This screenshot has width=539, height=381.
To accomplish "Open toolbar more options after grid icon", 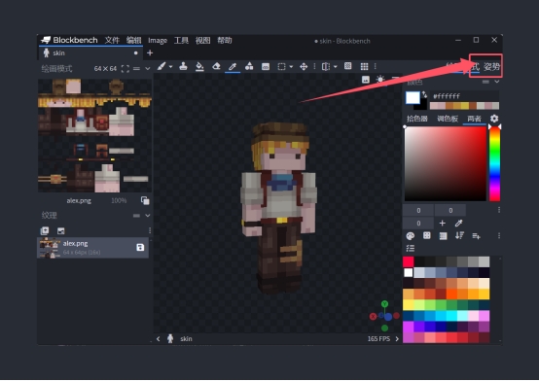I will tap(375, 66).
